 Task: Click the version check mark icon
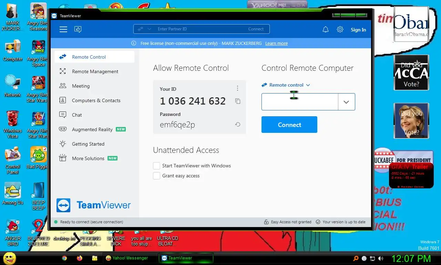(318, 222)
